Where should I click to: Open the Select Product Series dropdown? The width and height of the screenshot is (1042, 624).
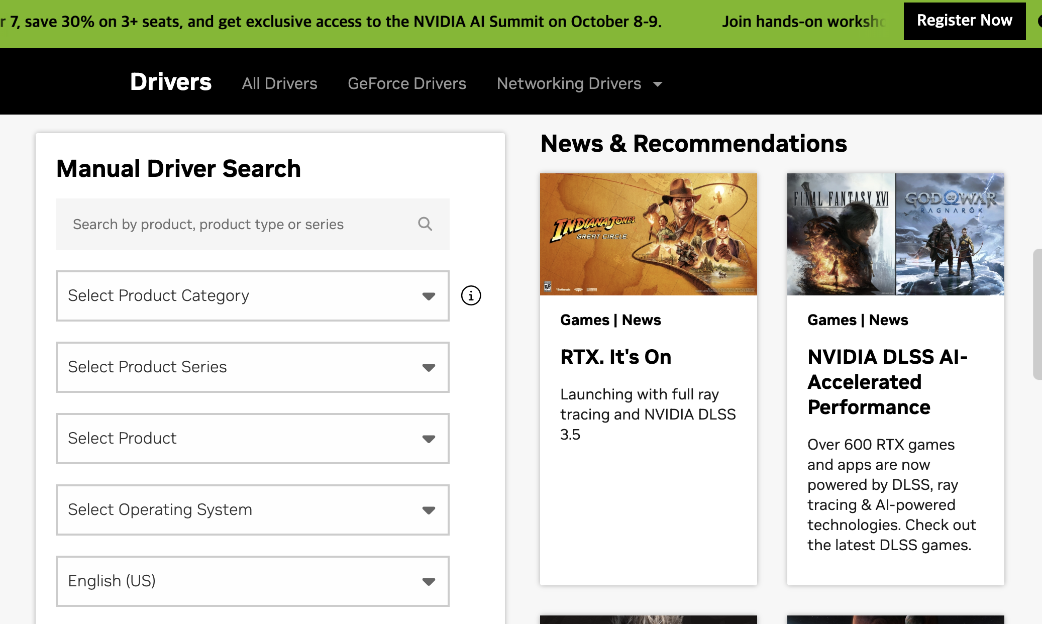coord(252,367)
